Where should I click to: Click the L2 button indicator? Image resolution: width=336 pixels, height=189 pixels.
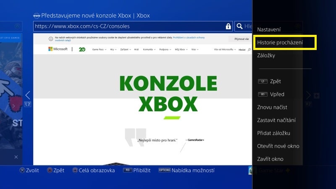(x=28, y=104)
